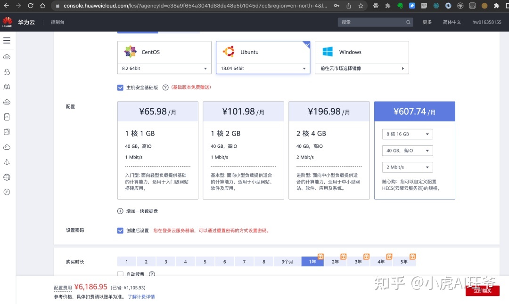
Task: Bookmark page with star icon
Action: coord(361,6)
